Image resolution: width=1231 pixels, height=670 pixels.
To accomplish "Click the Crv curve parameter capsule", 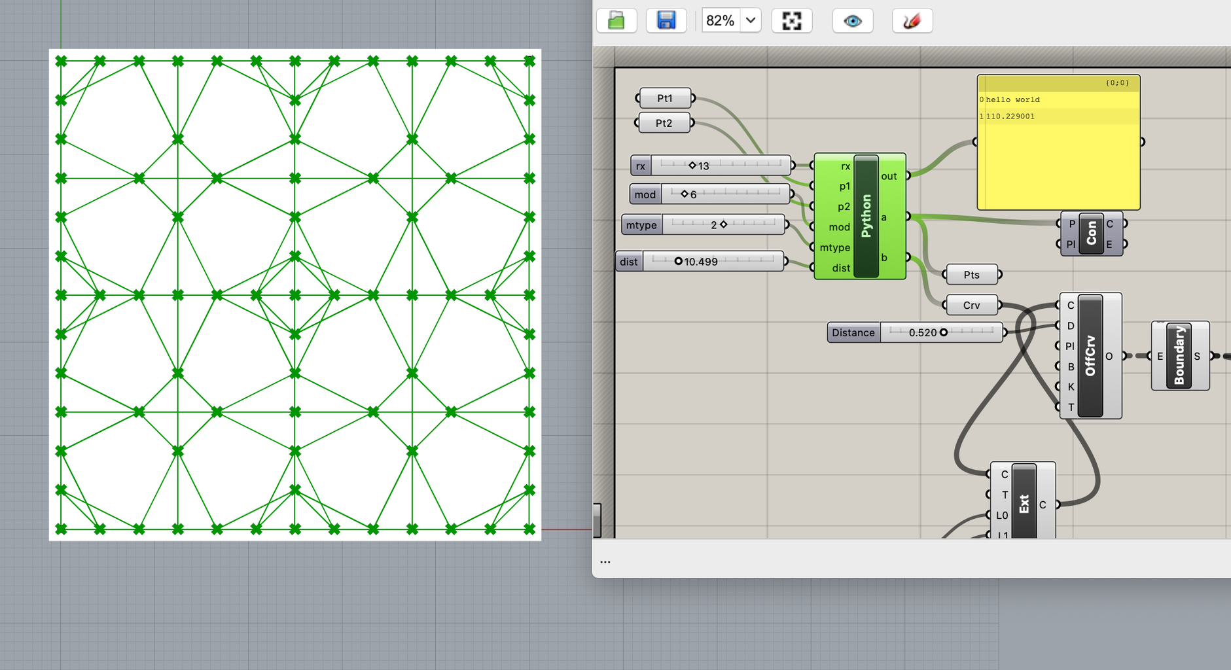I will (971, 304).
